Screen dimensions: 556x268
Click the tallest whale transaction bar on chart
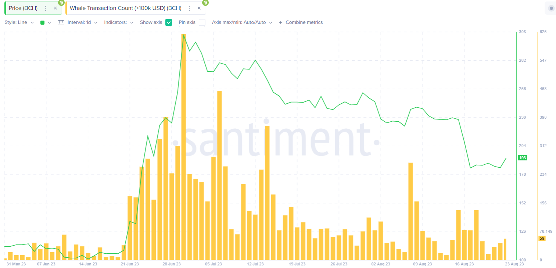click(x=184, y=147)
